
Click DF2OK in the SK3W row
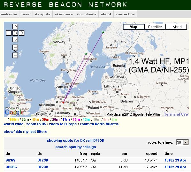(x=43, y=160)
